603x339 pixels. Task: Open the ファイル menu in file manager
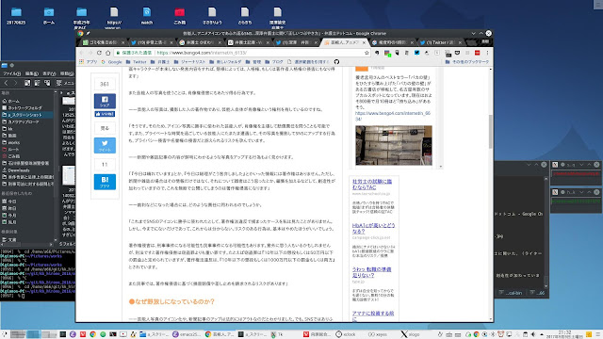tap(11, 73)
